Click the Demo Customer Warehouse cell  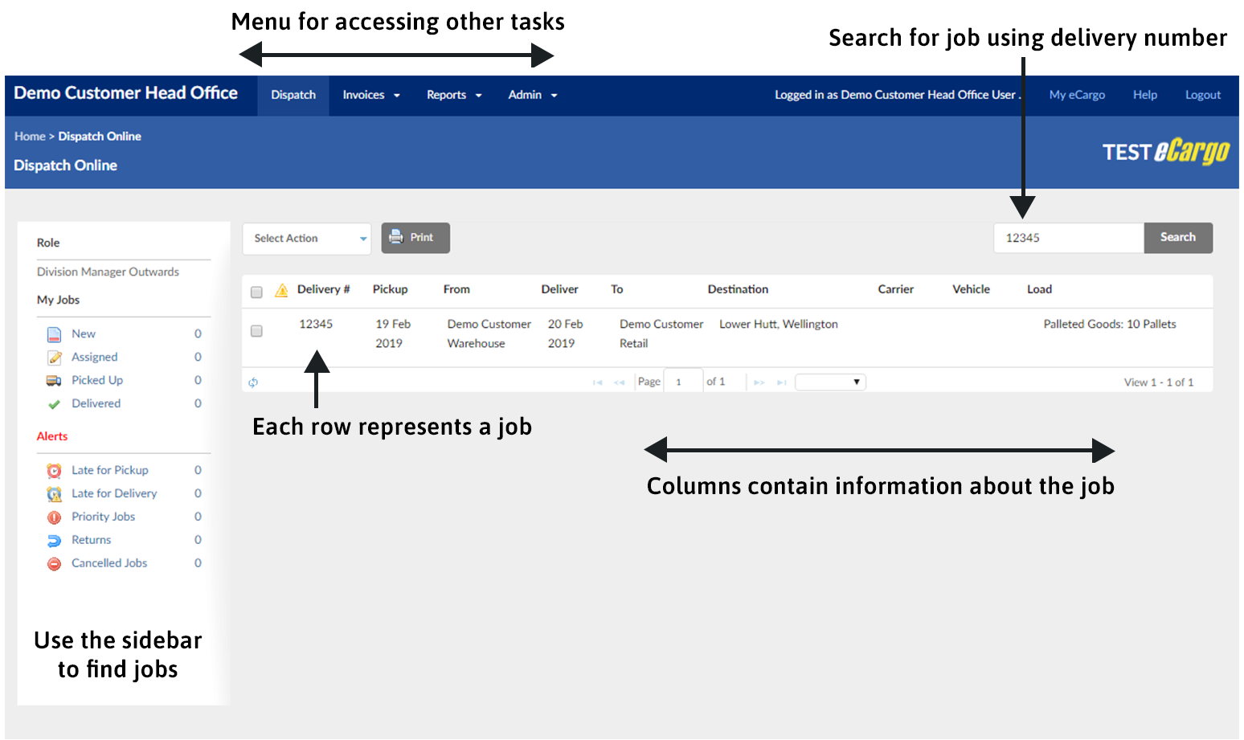[489, 334]
